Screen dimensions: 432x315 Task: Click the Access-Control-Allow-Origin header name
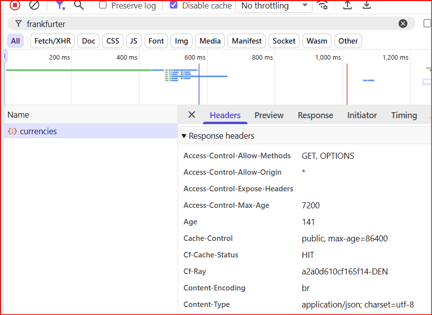coord(232,172)
